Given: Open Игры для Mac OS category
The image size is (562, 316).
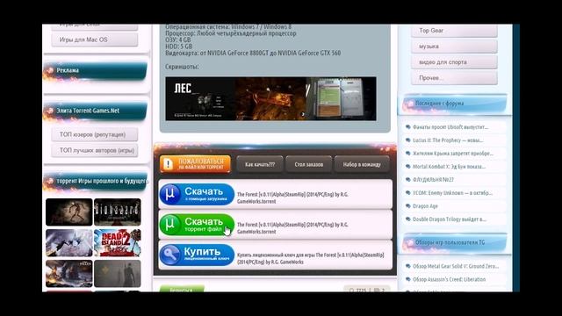Looking at the screenshot, I should pyautogui.click(x=95, y=39).
